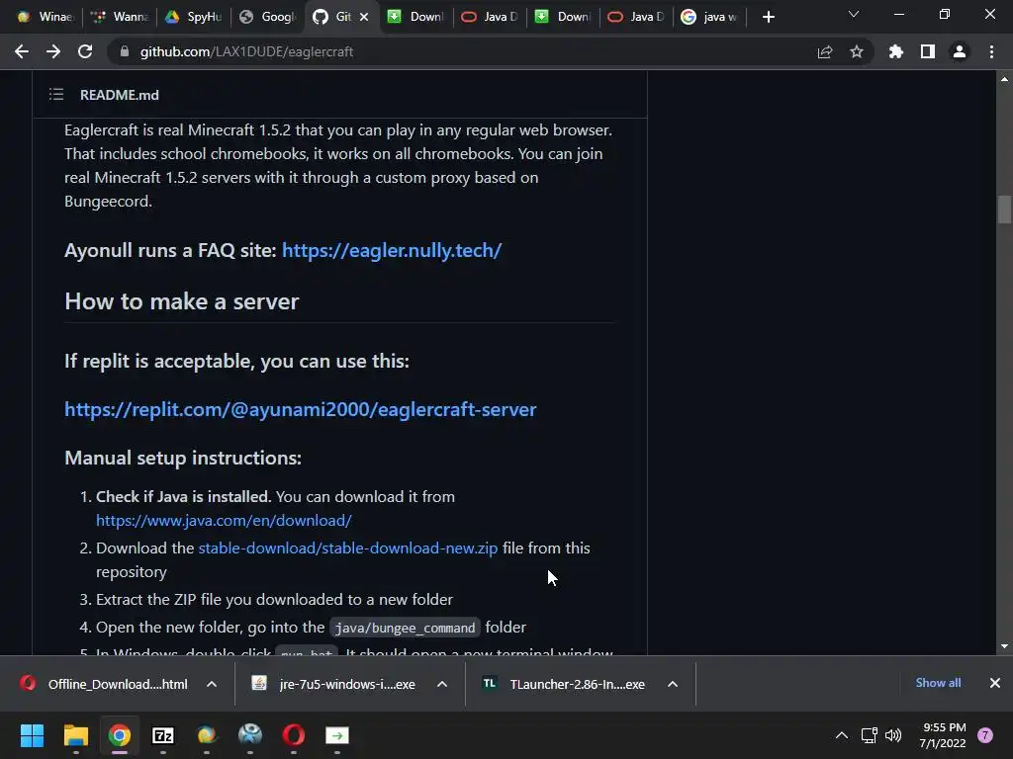Switch to the Winae tab
1013x759 pixels.
pyautogui.click(x=44, y=17)
